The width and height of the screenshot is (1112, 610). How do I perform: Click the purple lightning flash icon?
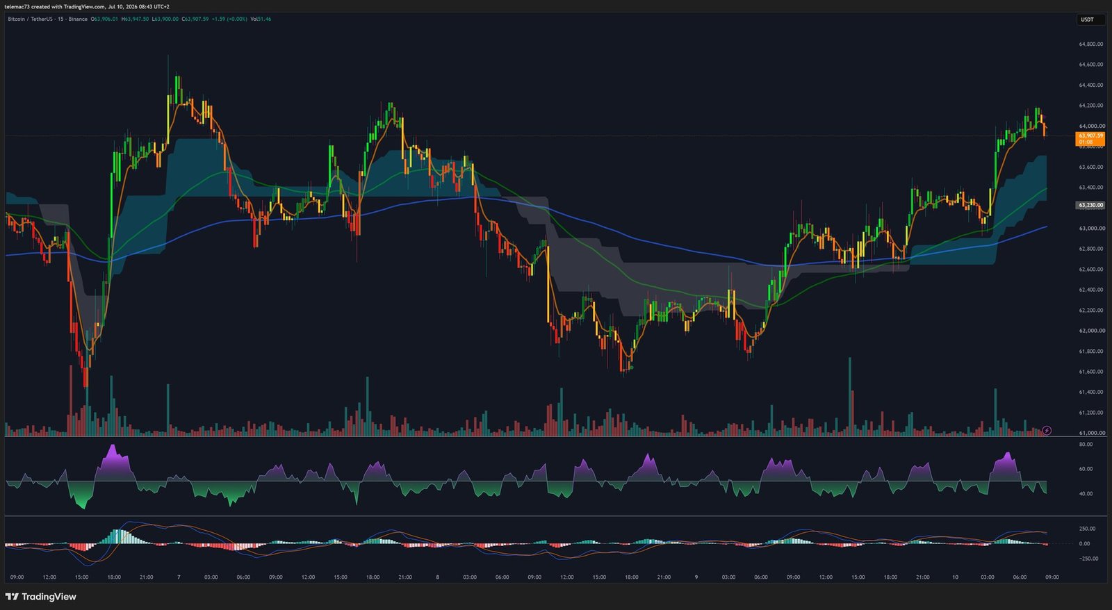(x=1047, y=431)
